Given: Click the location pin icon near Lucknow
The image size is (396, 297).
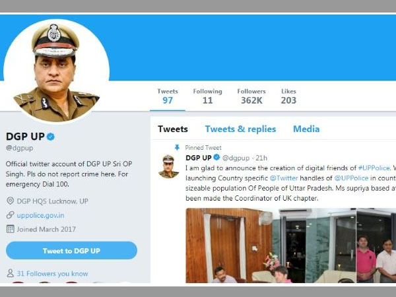Looking at the screenshot, I should coord(10,201).
